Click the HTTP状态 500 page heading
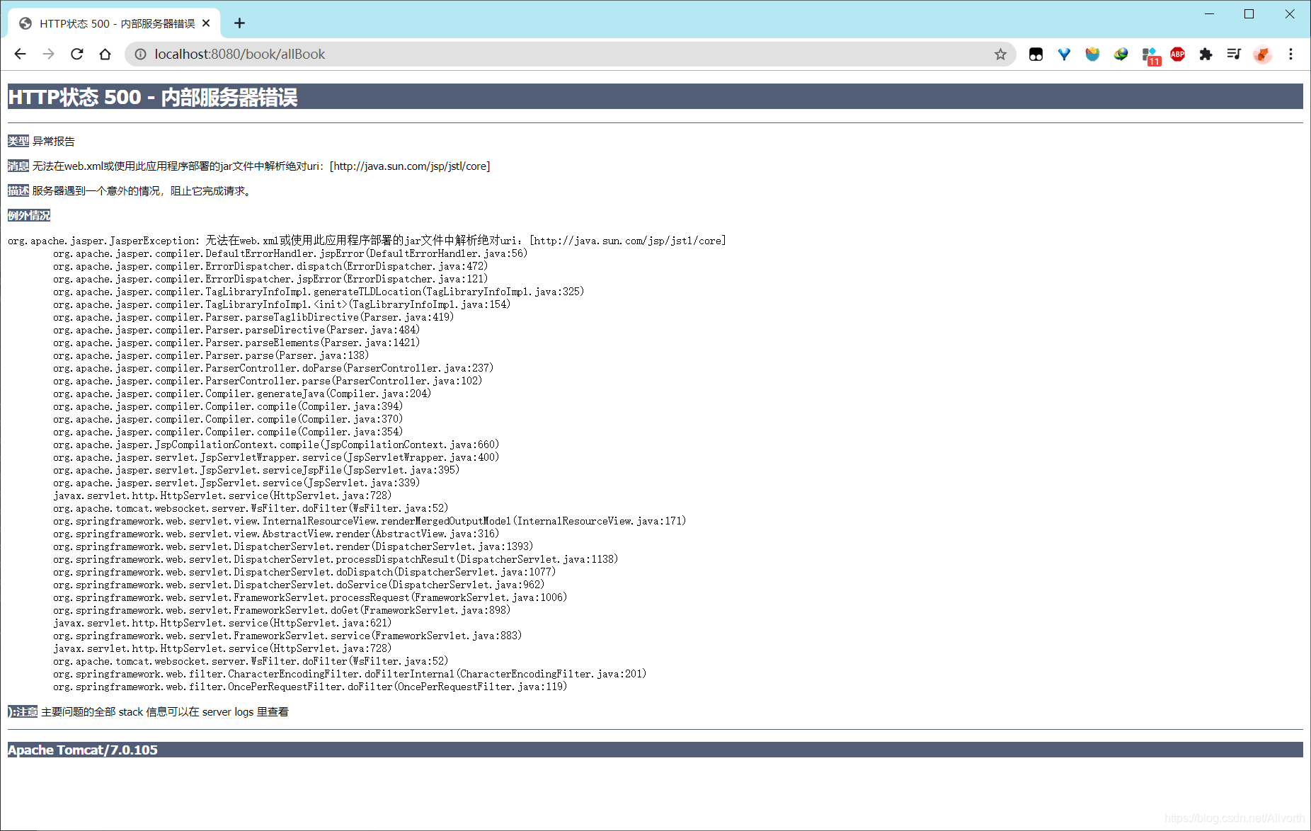Image resolution: width=1311 pixels, height=831 pixels. 153,97
